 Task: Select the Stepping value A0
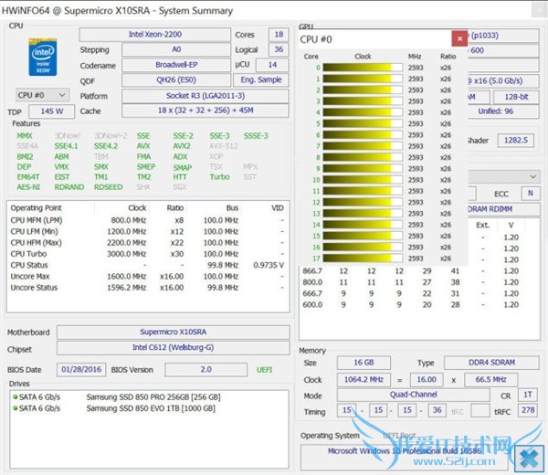[x=176, y=49]
